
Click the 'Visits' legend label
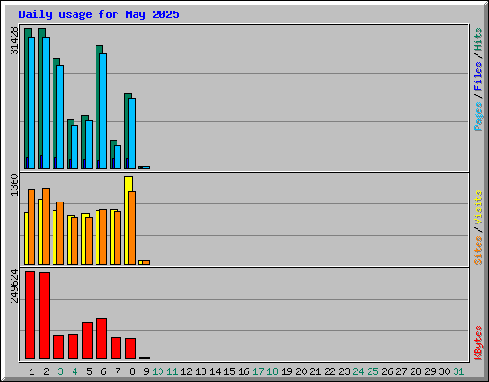[x=478, y=207]
